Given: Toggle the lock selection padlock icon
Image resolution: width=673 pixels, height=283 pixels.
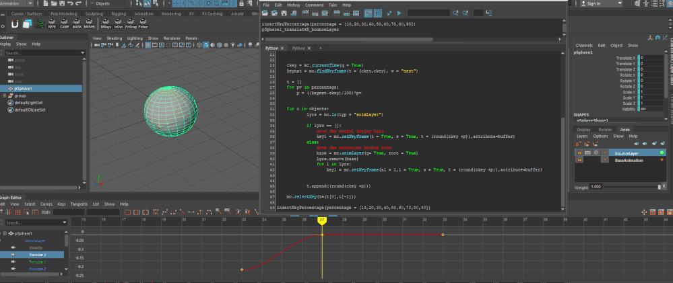Looking at the screenshot, I should pos(241,3).
